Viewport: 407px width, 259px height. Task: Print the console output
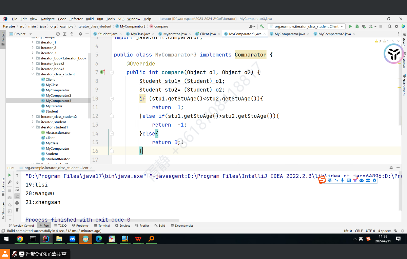(17, 203)
